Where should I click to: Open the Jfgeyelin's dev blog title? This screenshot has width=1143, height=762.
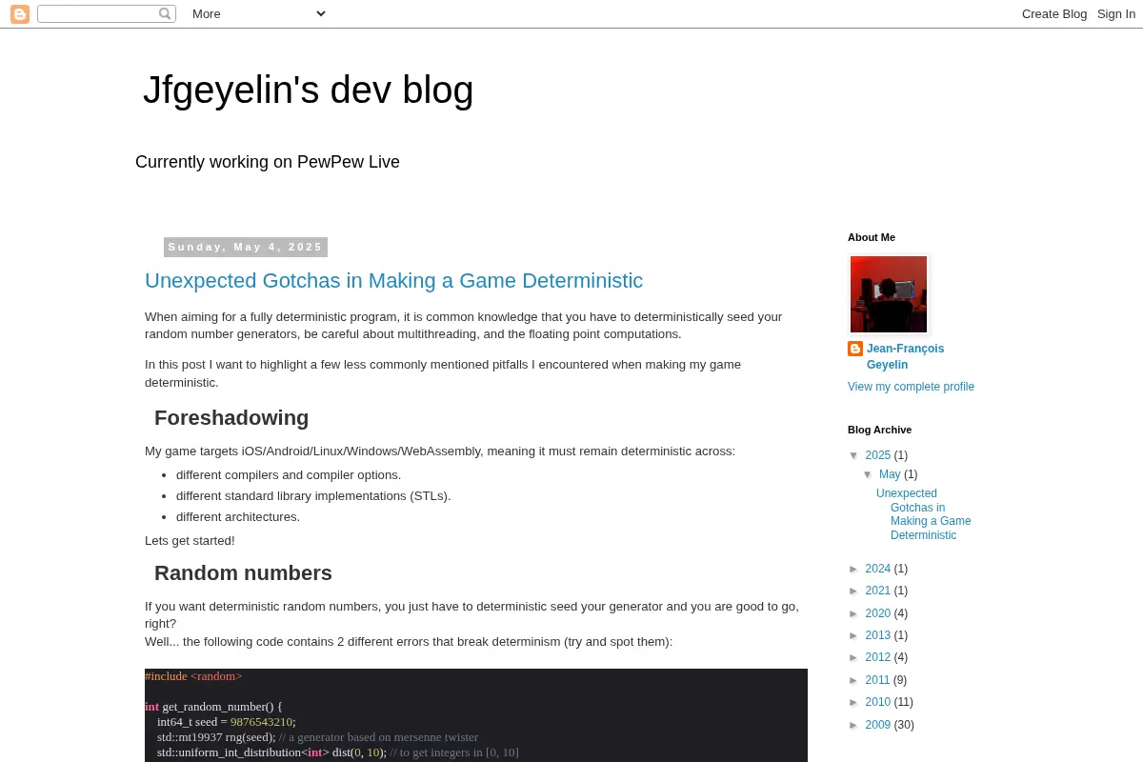click(308, 90)
